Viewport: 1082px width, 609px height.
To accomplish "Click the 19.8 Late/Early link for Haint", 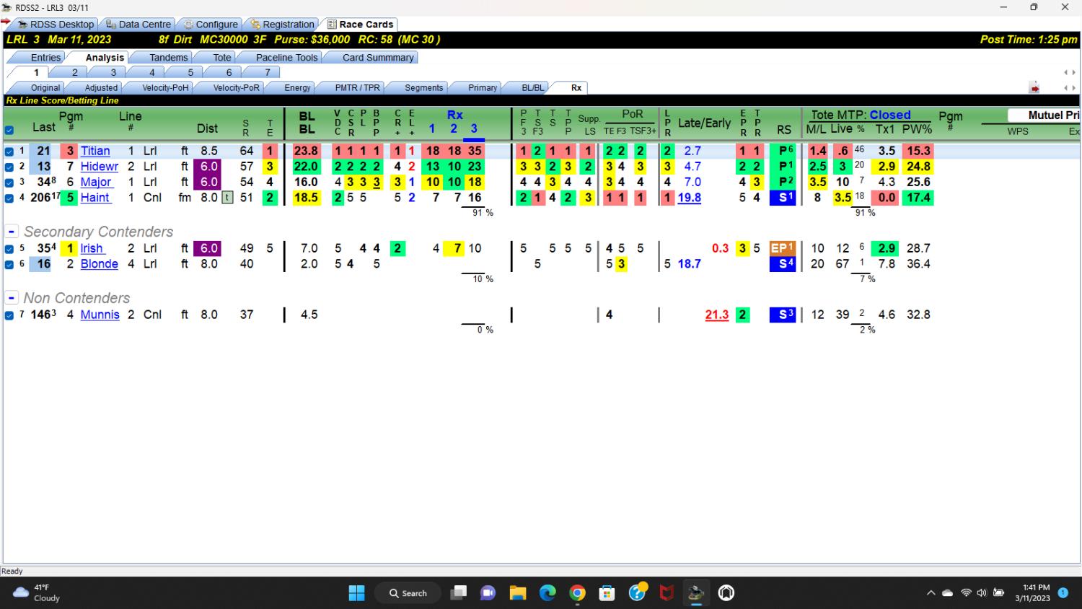I will tap(690, 198).
